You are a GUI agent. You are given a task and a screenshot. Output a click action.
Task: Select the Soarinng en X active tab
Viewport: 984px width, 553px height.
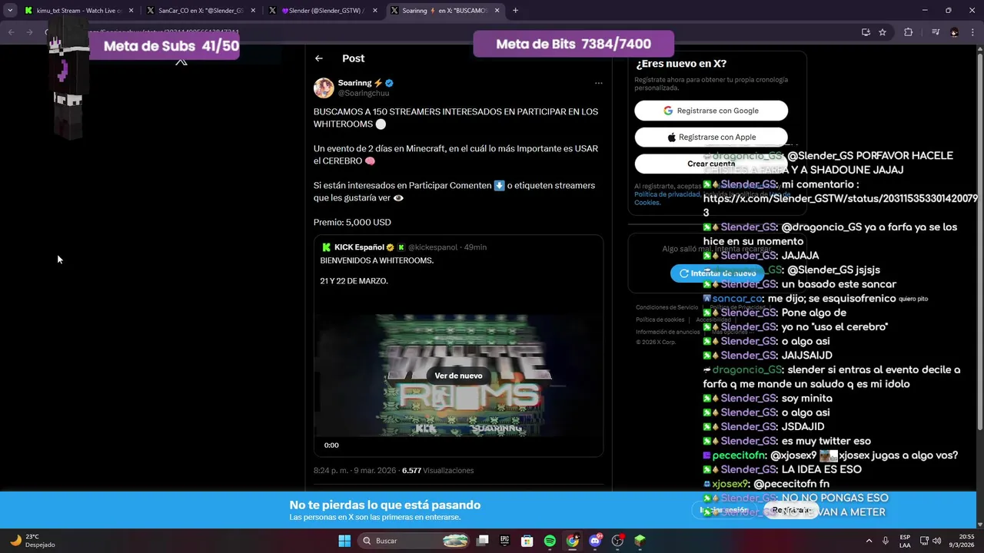[444, 11]
